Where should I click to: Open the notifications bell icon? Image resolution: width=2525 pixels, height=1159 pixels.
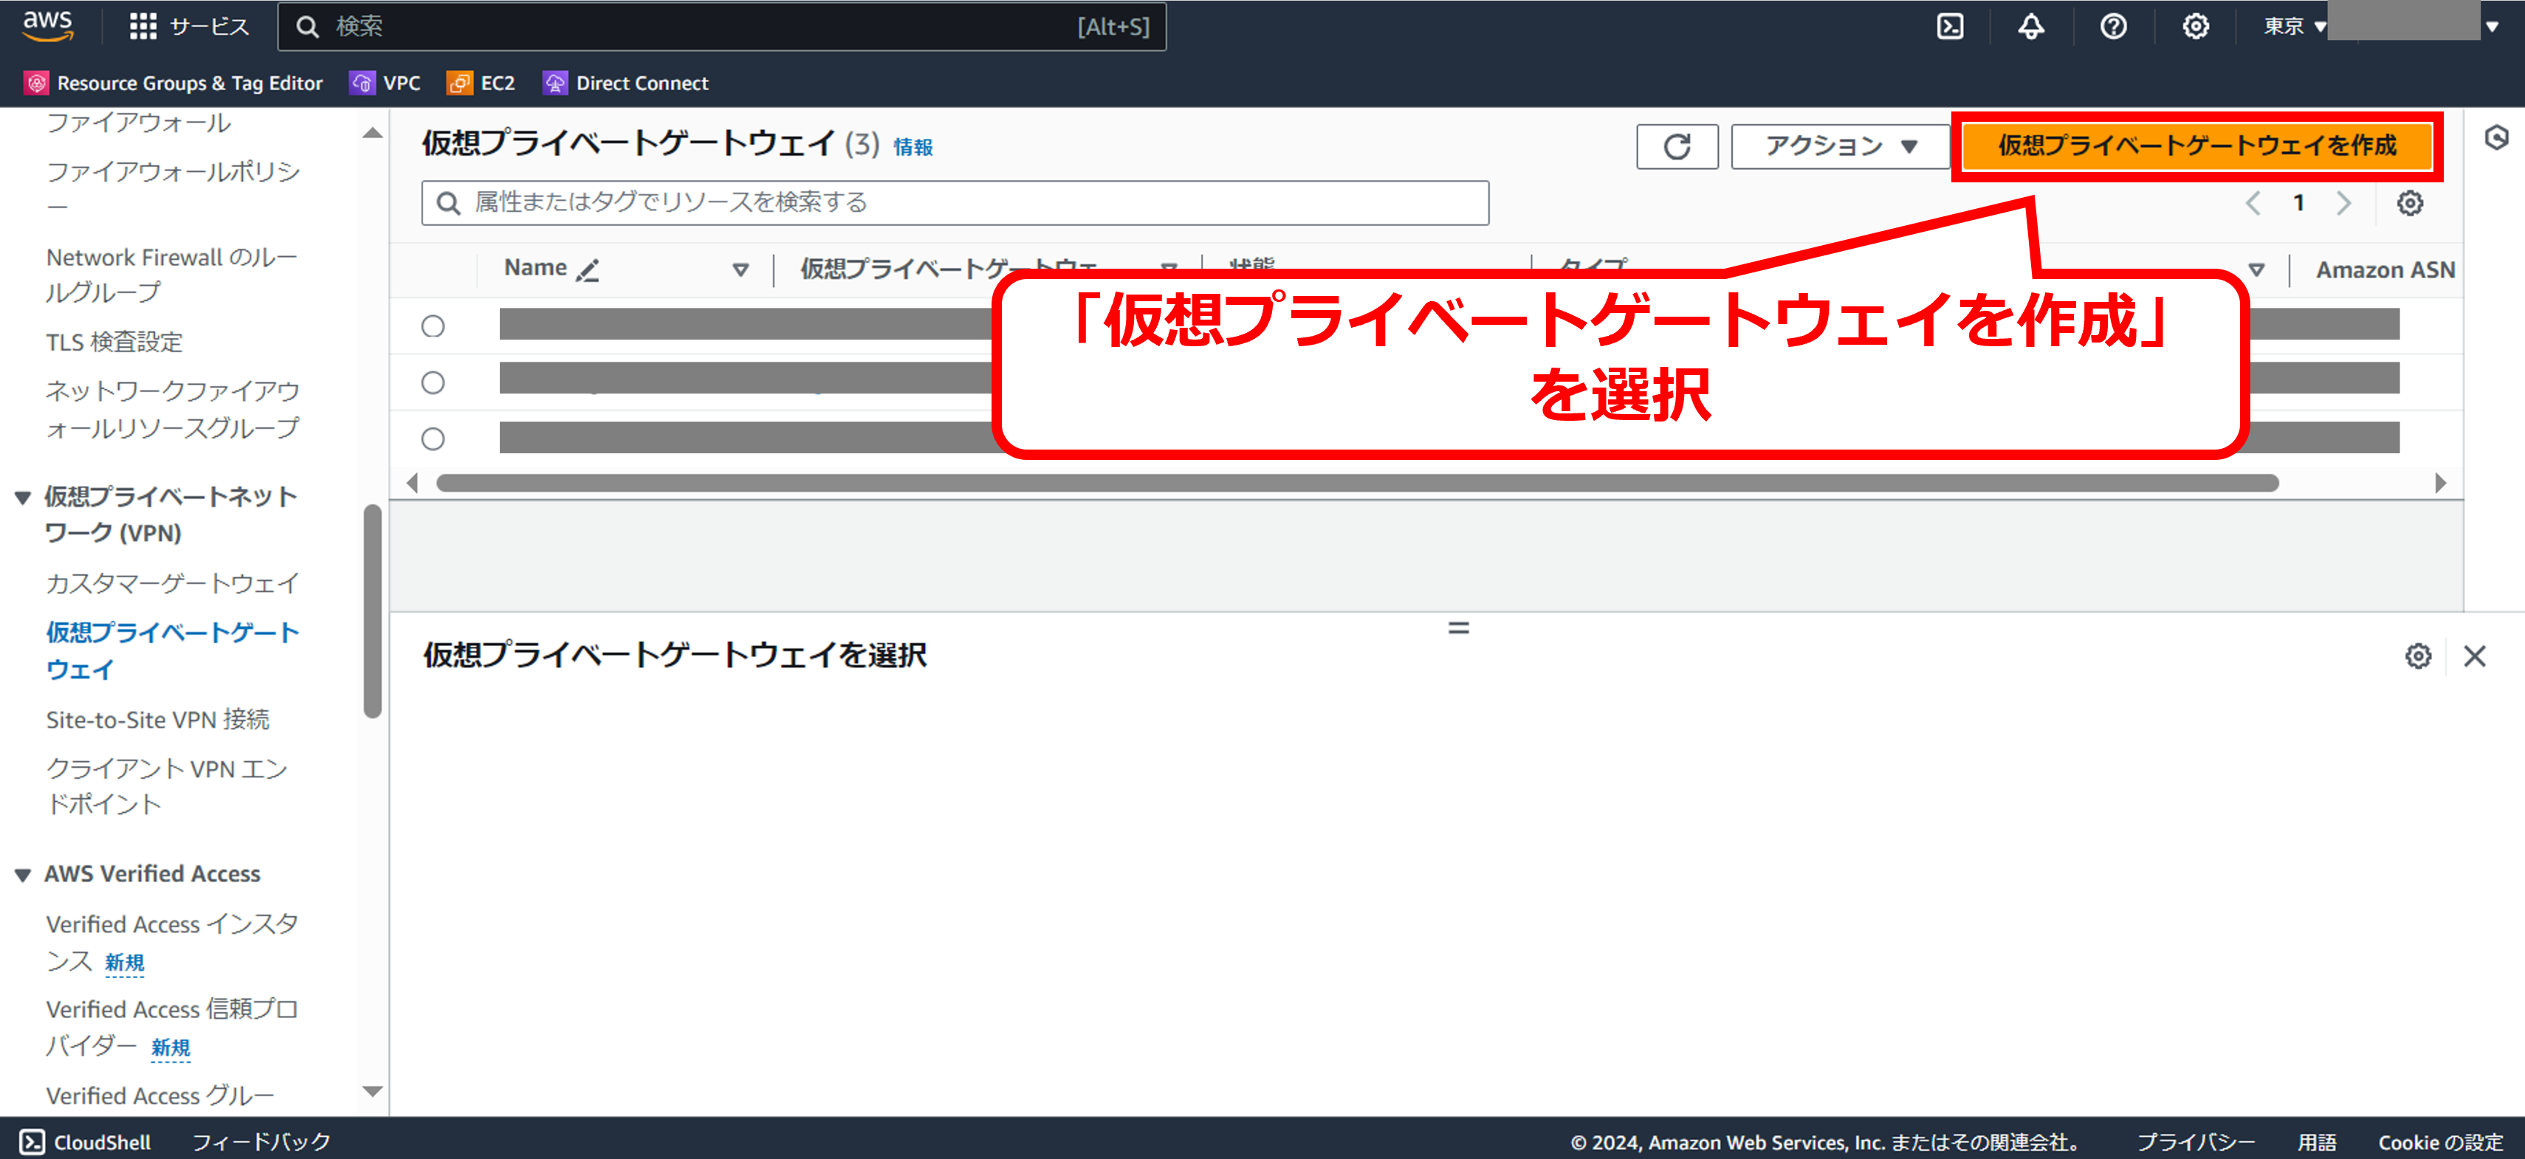2031,27
